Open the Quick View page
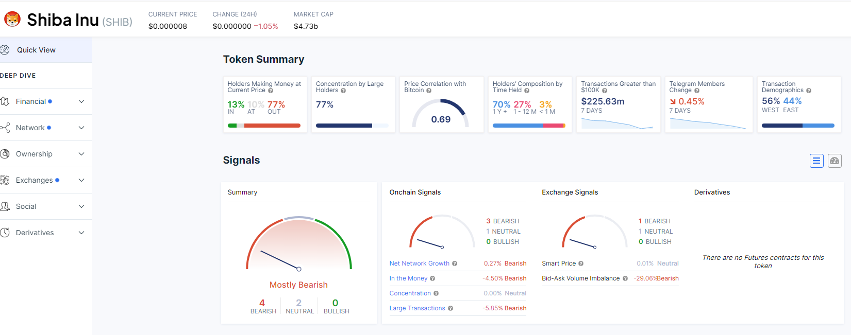 pyautogui.click(x=36, y=50)
